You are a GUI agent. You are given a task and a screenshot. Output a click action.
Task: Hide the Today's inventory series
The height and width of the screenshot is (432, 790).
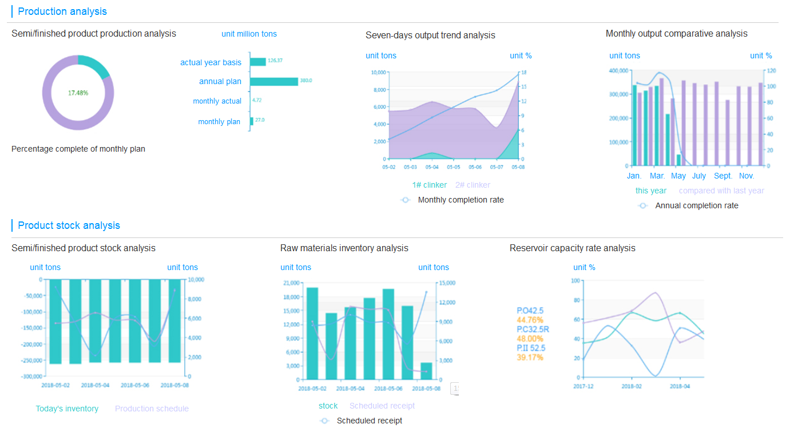tap(67, 409)
